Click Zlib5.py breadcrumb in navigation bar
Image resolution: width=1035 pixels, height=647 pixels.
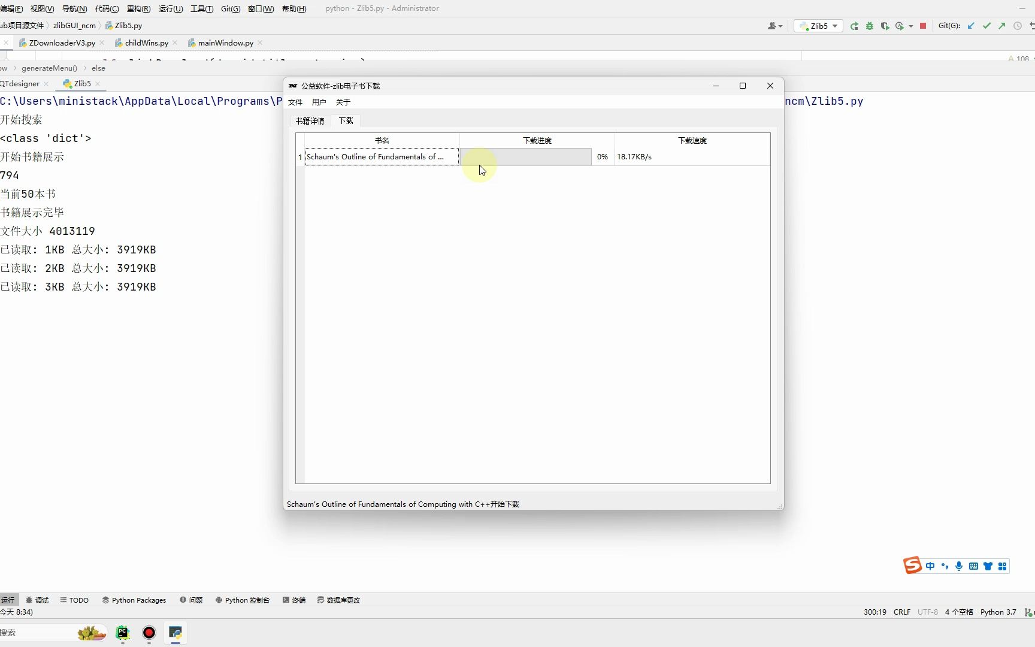pos(124,26)
